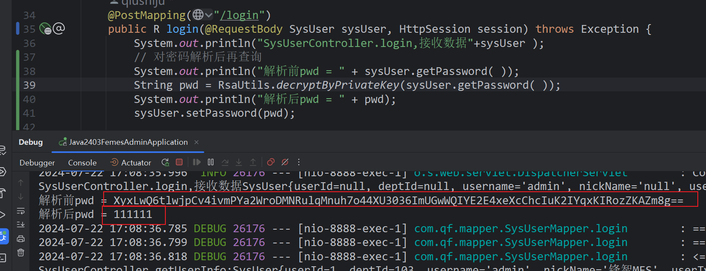Click the @ annotation gutter icon on line 35
This screenshot has height=271, width=706.
[59, 28]
